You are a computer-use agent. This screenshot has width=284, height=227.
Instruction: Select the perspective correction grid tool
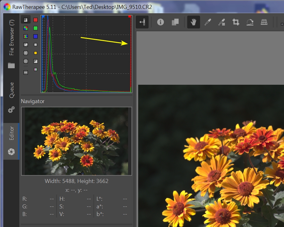click(x=264, y=22)
